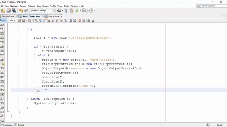Close the File_Test.java tab
Screen dimensions: 227x127
[17, 16]
